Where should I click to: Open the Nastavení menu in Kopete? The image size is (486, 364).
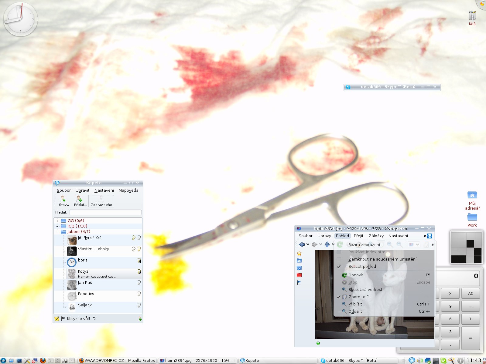104,190
